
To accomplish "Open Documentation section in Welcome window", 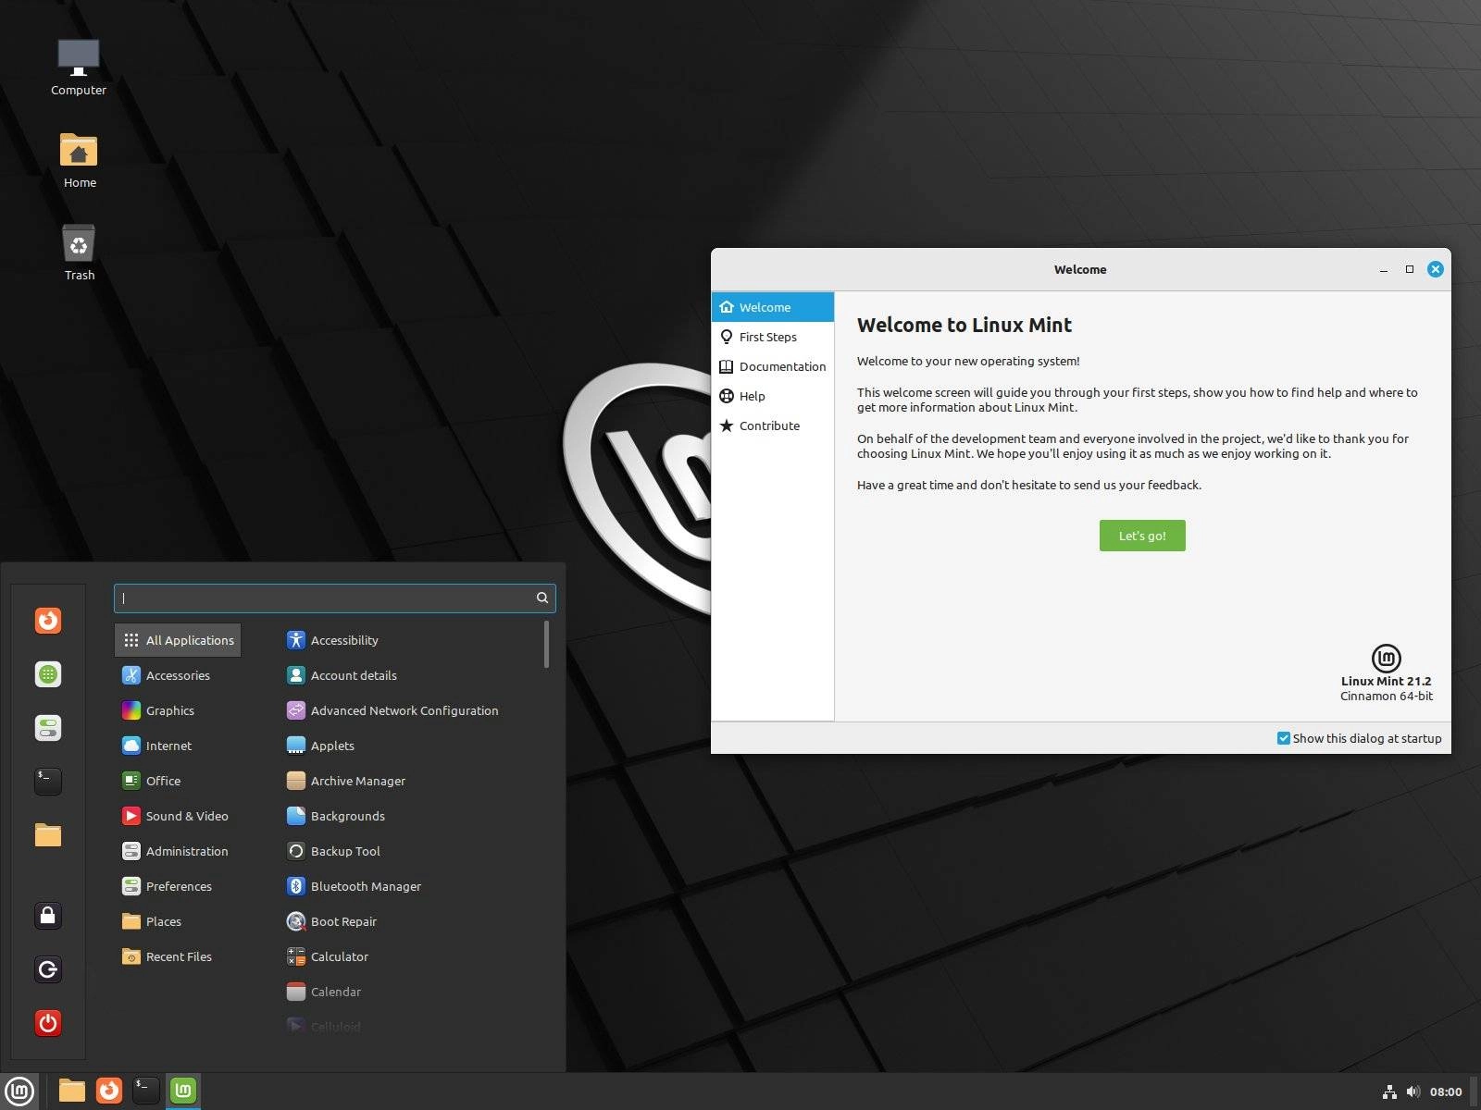I will click(x=773, y=366).
